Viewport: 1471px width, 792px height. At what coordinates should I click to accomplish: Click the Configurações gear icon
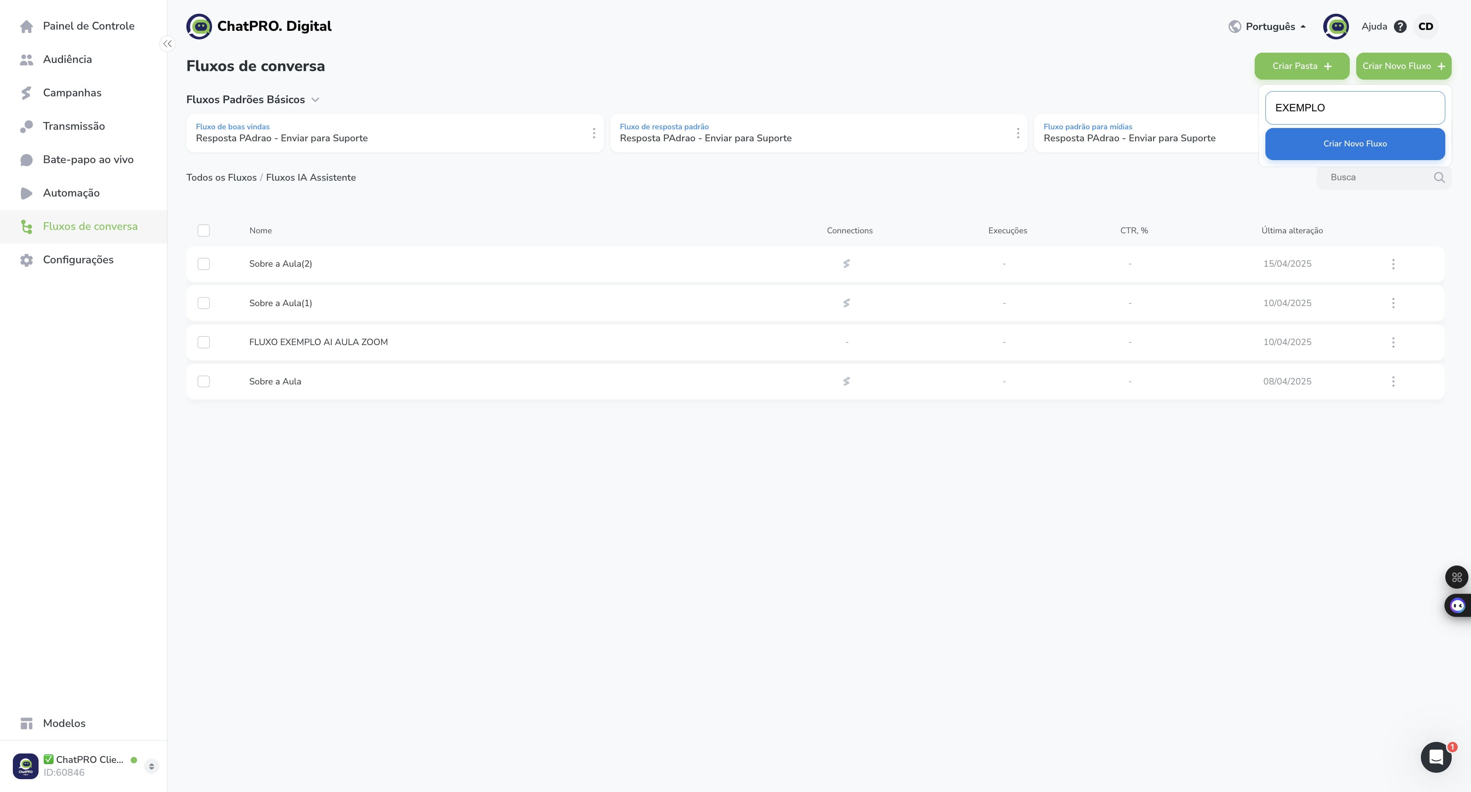click(x=26, y=259)
